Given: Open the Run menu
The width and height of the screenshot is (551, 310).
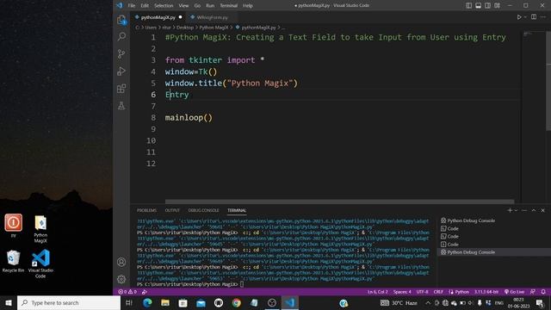Looking at the screenshot, I should [210, 5].
